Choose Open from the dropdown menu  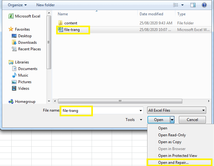(163, 128)
